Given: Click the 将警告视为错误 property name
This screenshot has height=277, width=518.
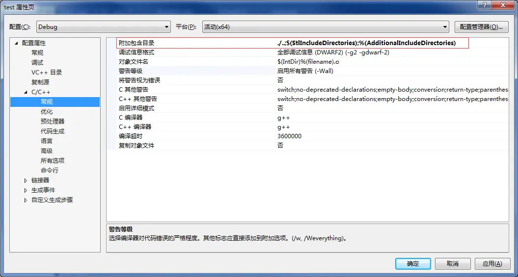Looking at the screenshot, I should point(139,80).
